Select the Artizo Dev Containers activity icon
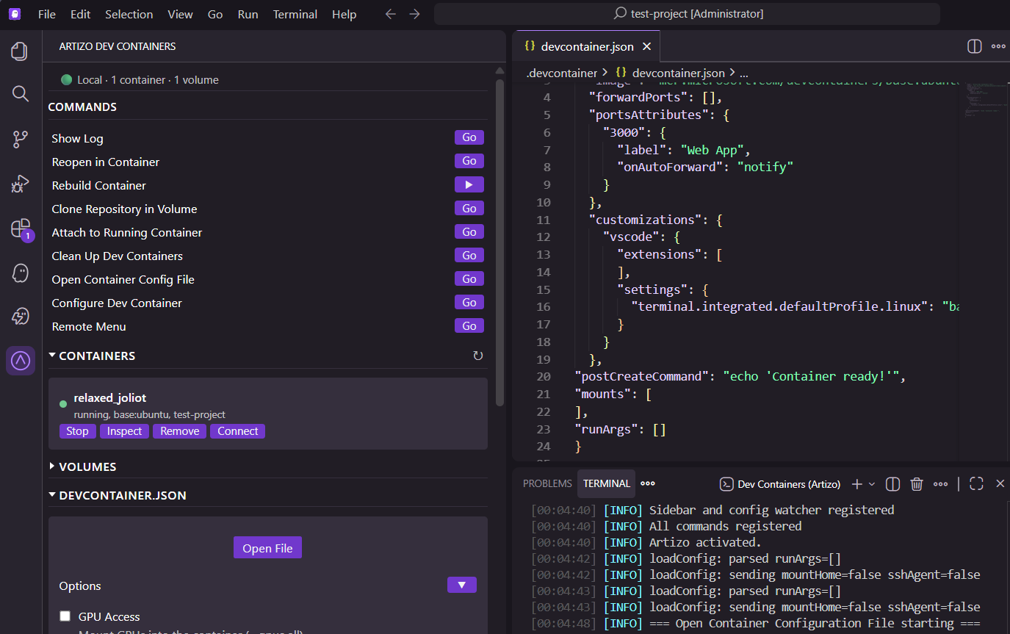This screenshot has width=1010, height=634. [21, 361]
